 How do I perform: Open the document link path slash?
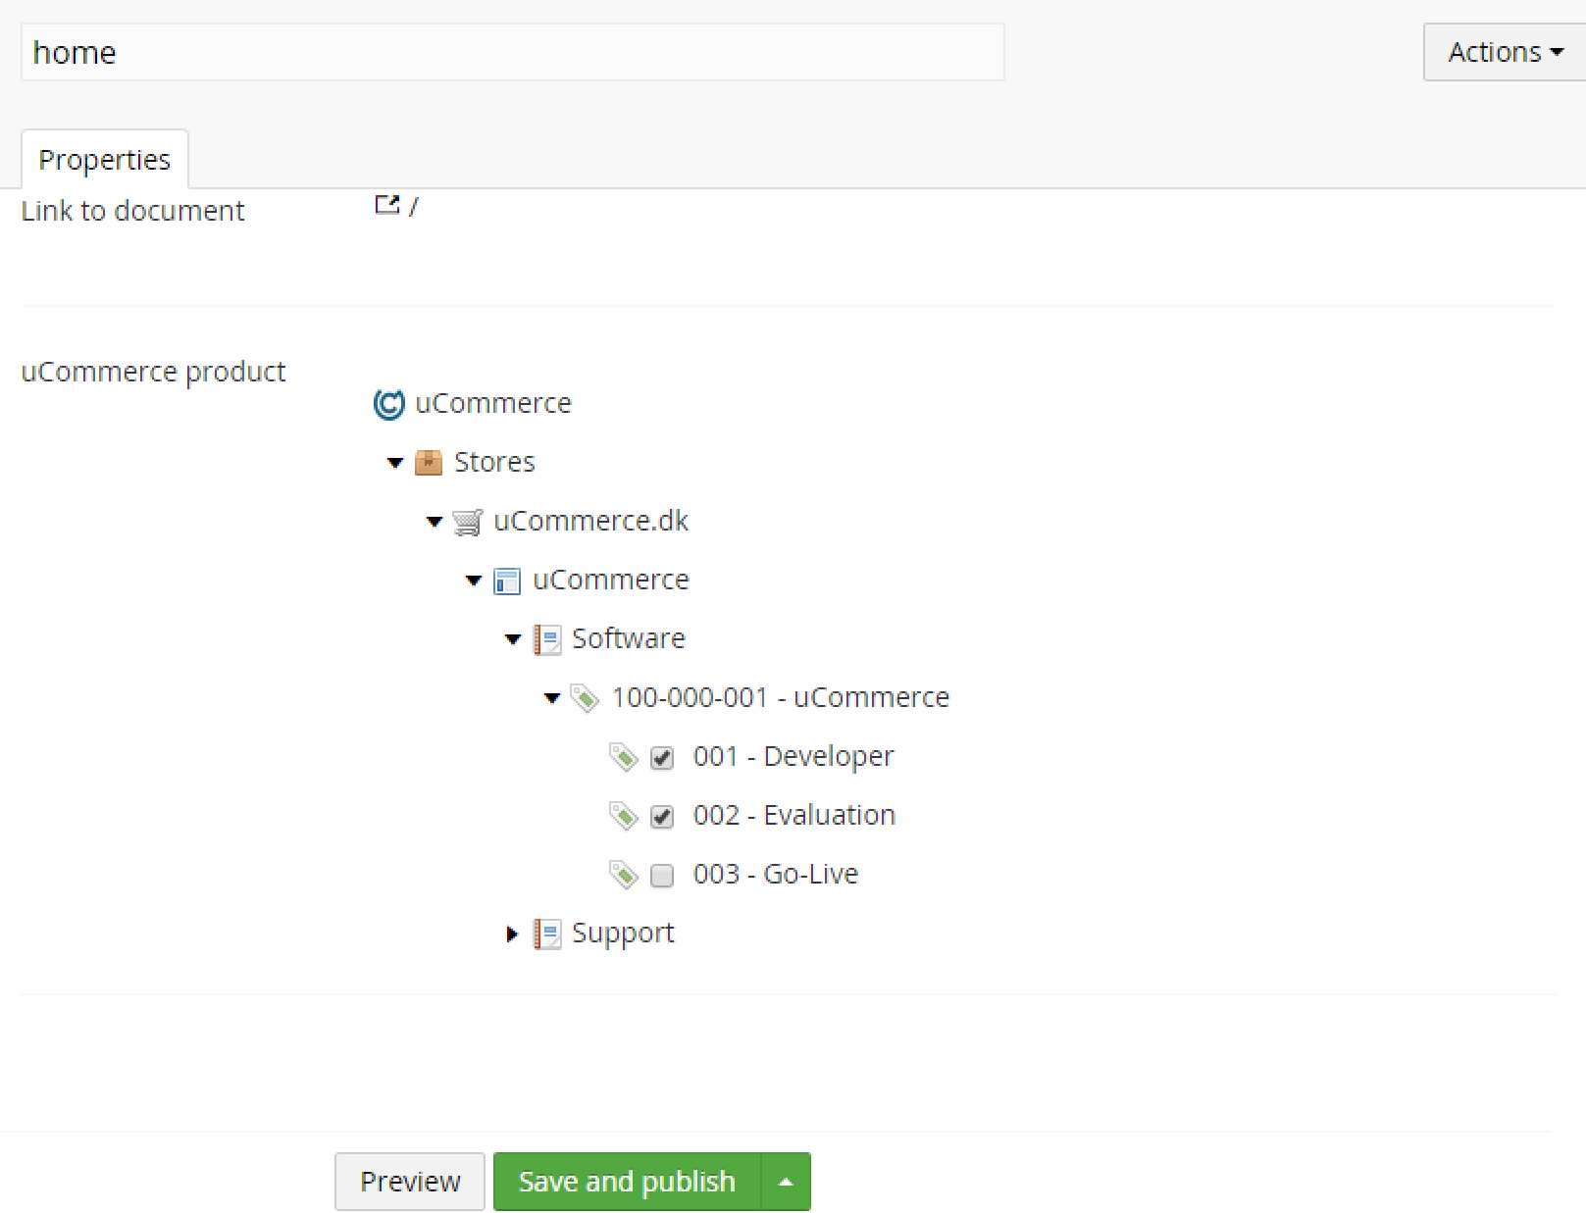click(414, 206)
